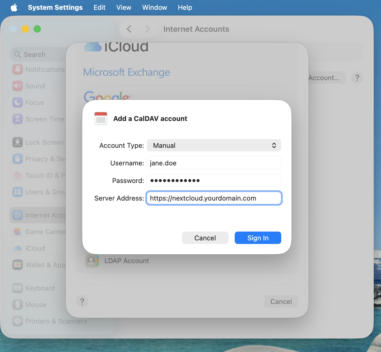Click the Sign In button
Screen dimensions: 381x352
(x=257, y=238)
